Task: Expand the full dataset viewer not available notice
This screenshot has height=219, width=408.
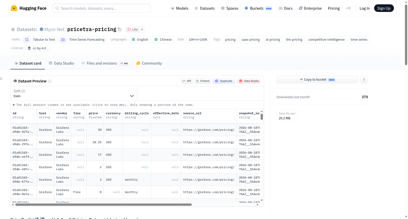Action: pyautogui.click(x=104, y=105)
